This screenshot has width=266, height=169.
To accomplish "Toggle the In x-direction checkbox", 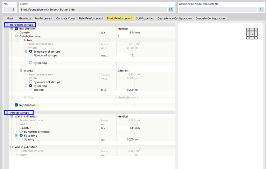I will click(16, 28).
